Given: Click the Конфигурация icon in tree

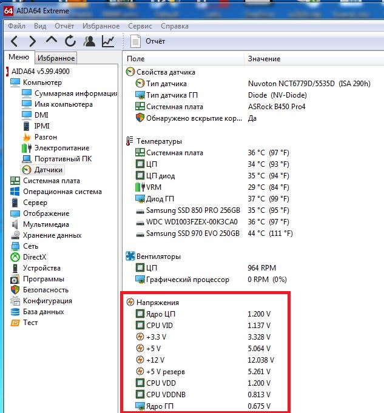Looking at the screenshot, I should pyautogui.click(x=15, y=301).
